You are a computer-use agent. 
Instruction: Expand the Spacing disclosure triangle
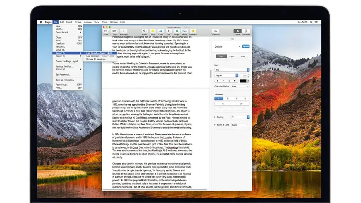[x=215, y=117]
